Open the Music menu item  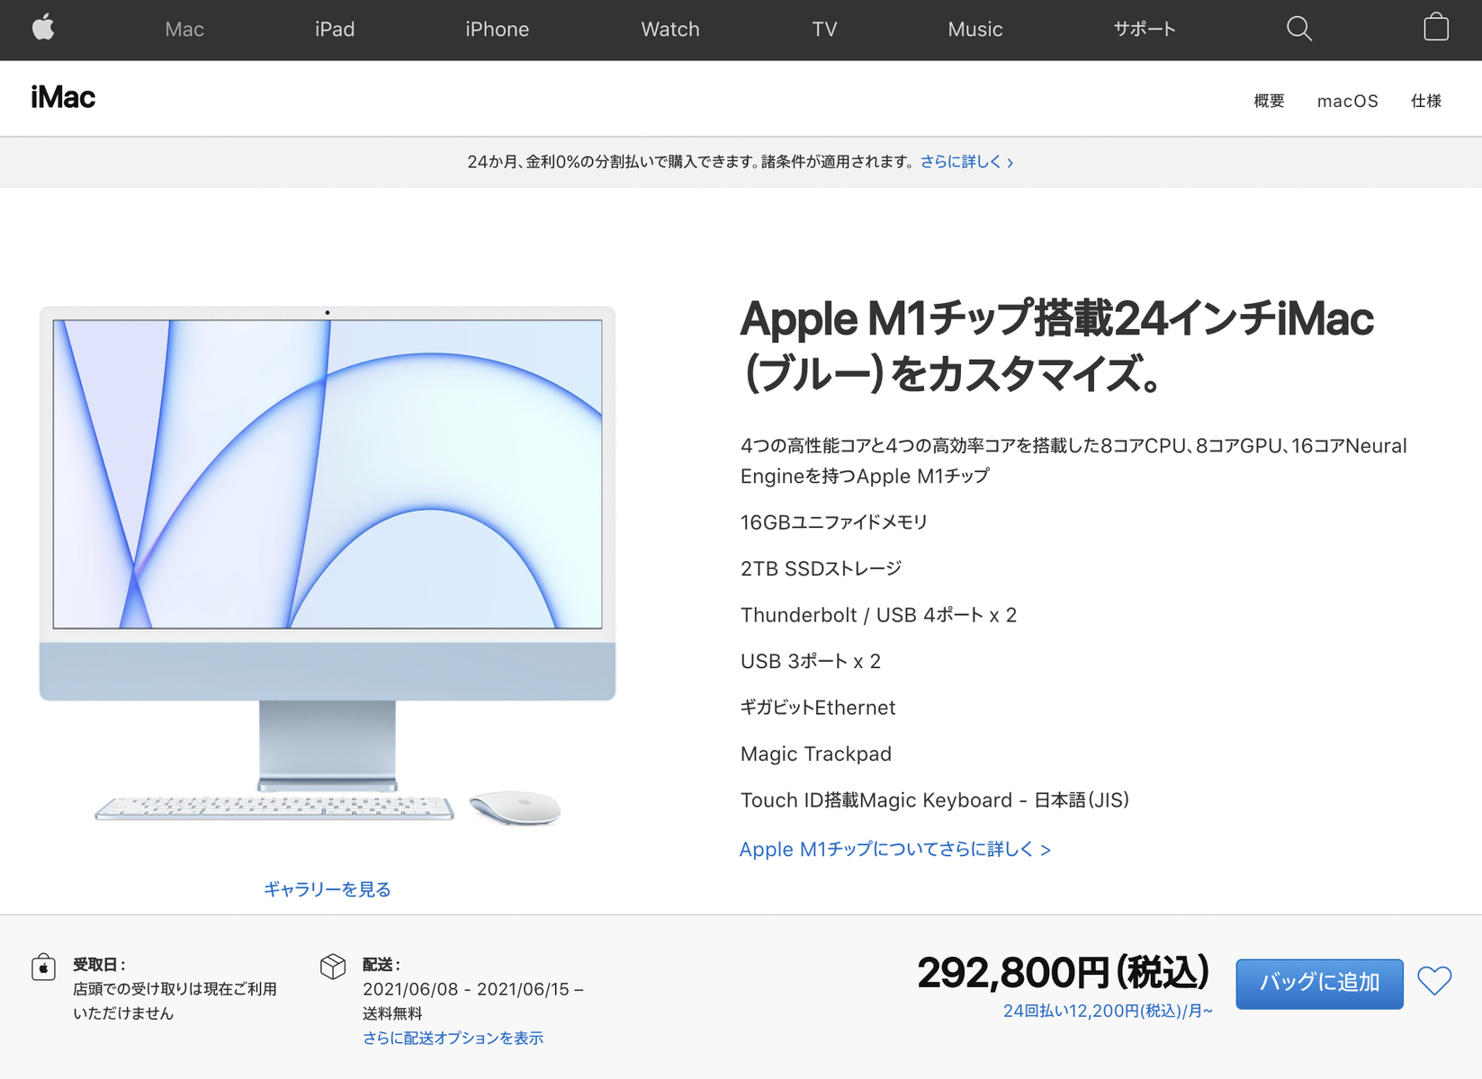click(975, 30)
